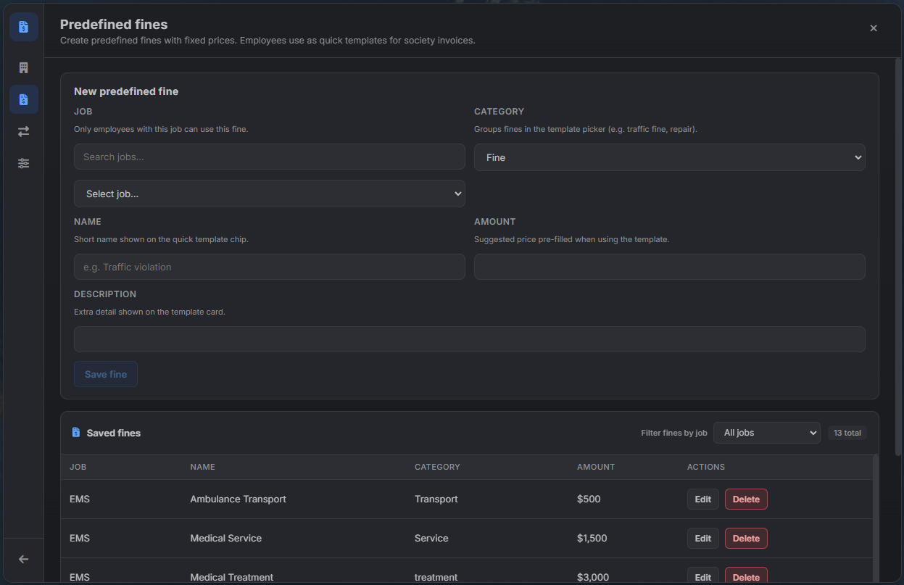904x585 pixels.
Task: Click the Saved fines heading
Action: 114,433
